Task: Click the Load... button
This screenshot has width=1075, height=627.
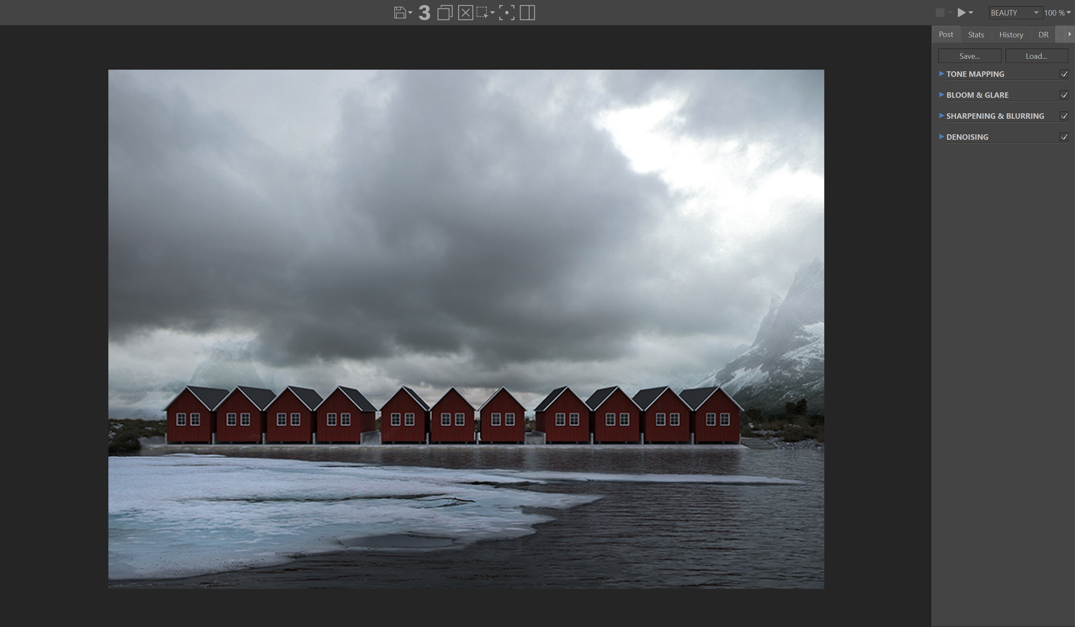Action: click(1037, 56)
